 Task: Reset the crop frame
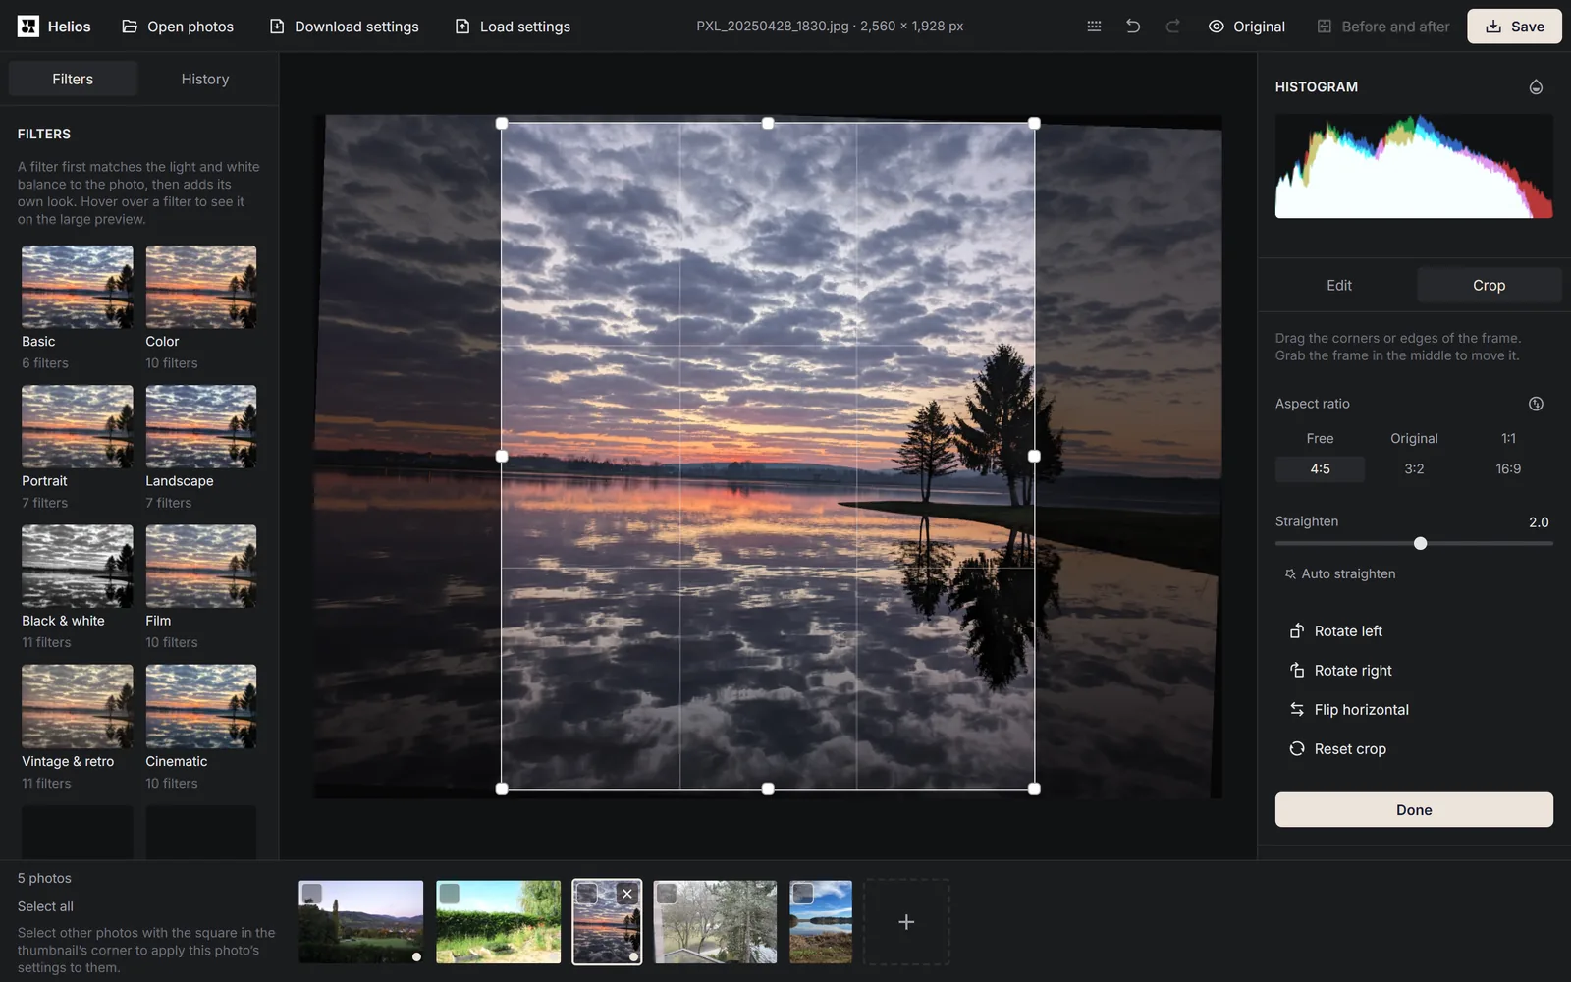1337,748
